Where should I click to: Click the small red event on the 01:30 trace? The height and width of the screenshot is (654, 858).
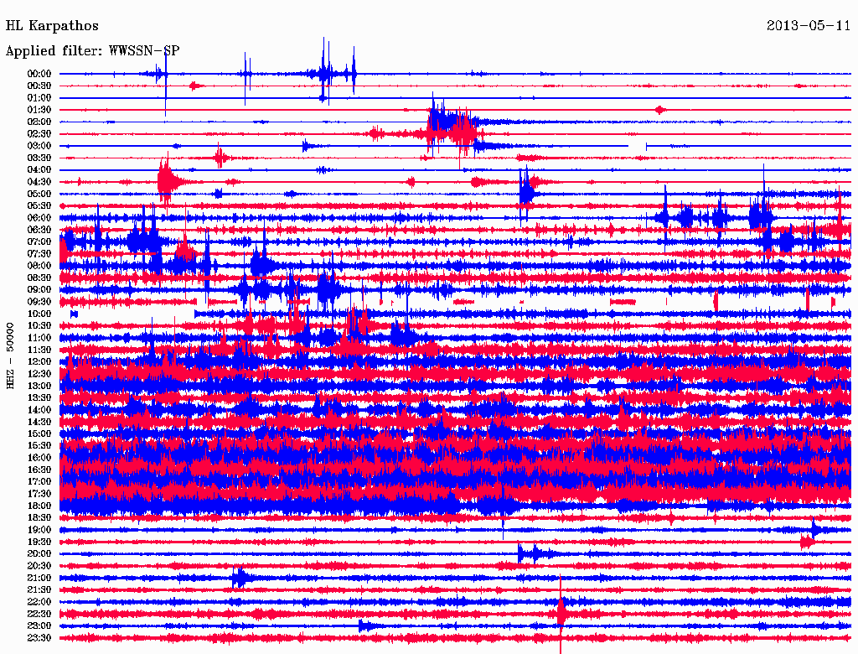pos(660,110)
